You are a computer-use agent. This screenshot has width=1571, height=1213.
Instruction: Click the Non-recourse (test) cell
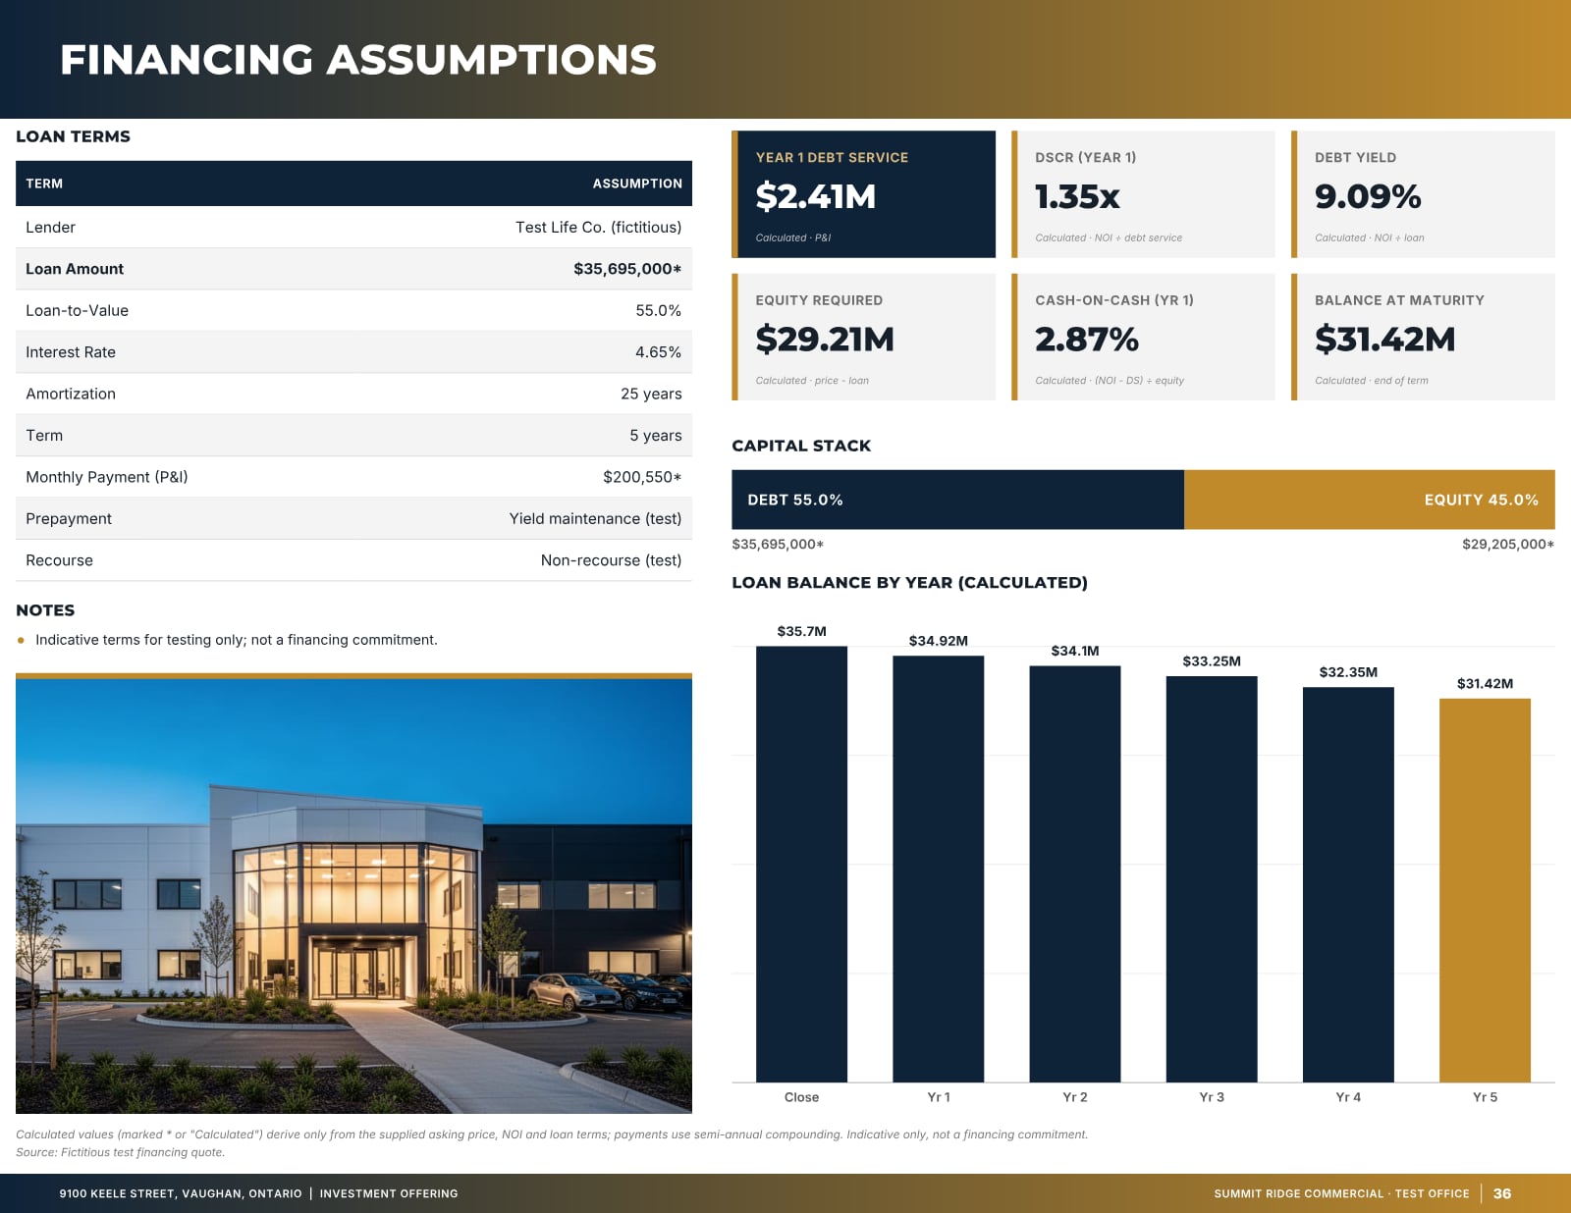point(611,560)
